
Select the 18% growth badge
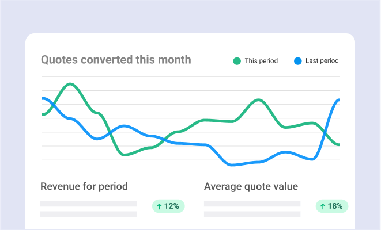(331, 206)
